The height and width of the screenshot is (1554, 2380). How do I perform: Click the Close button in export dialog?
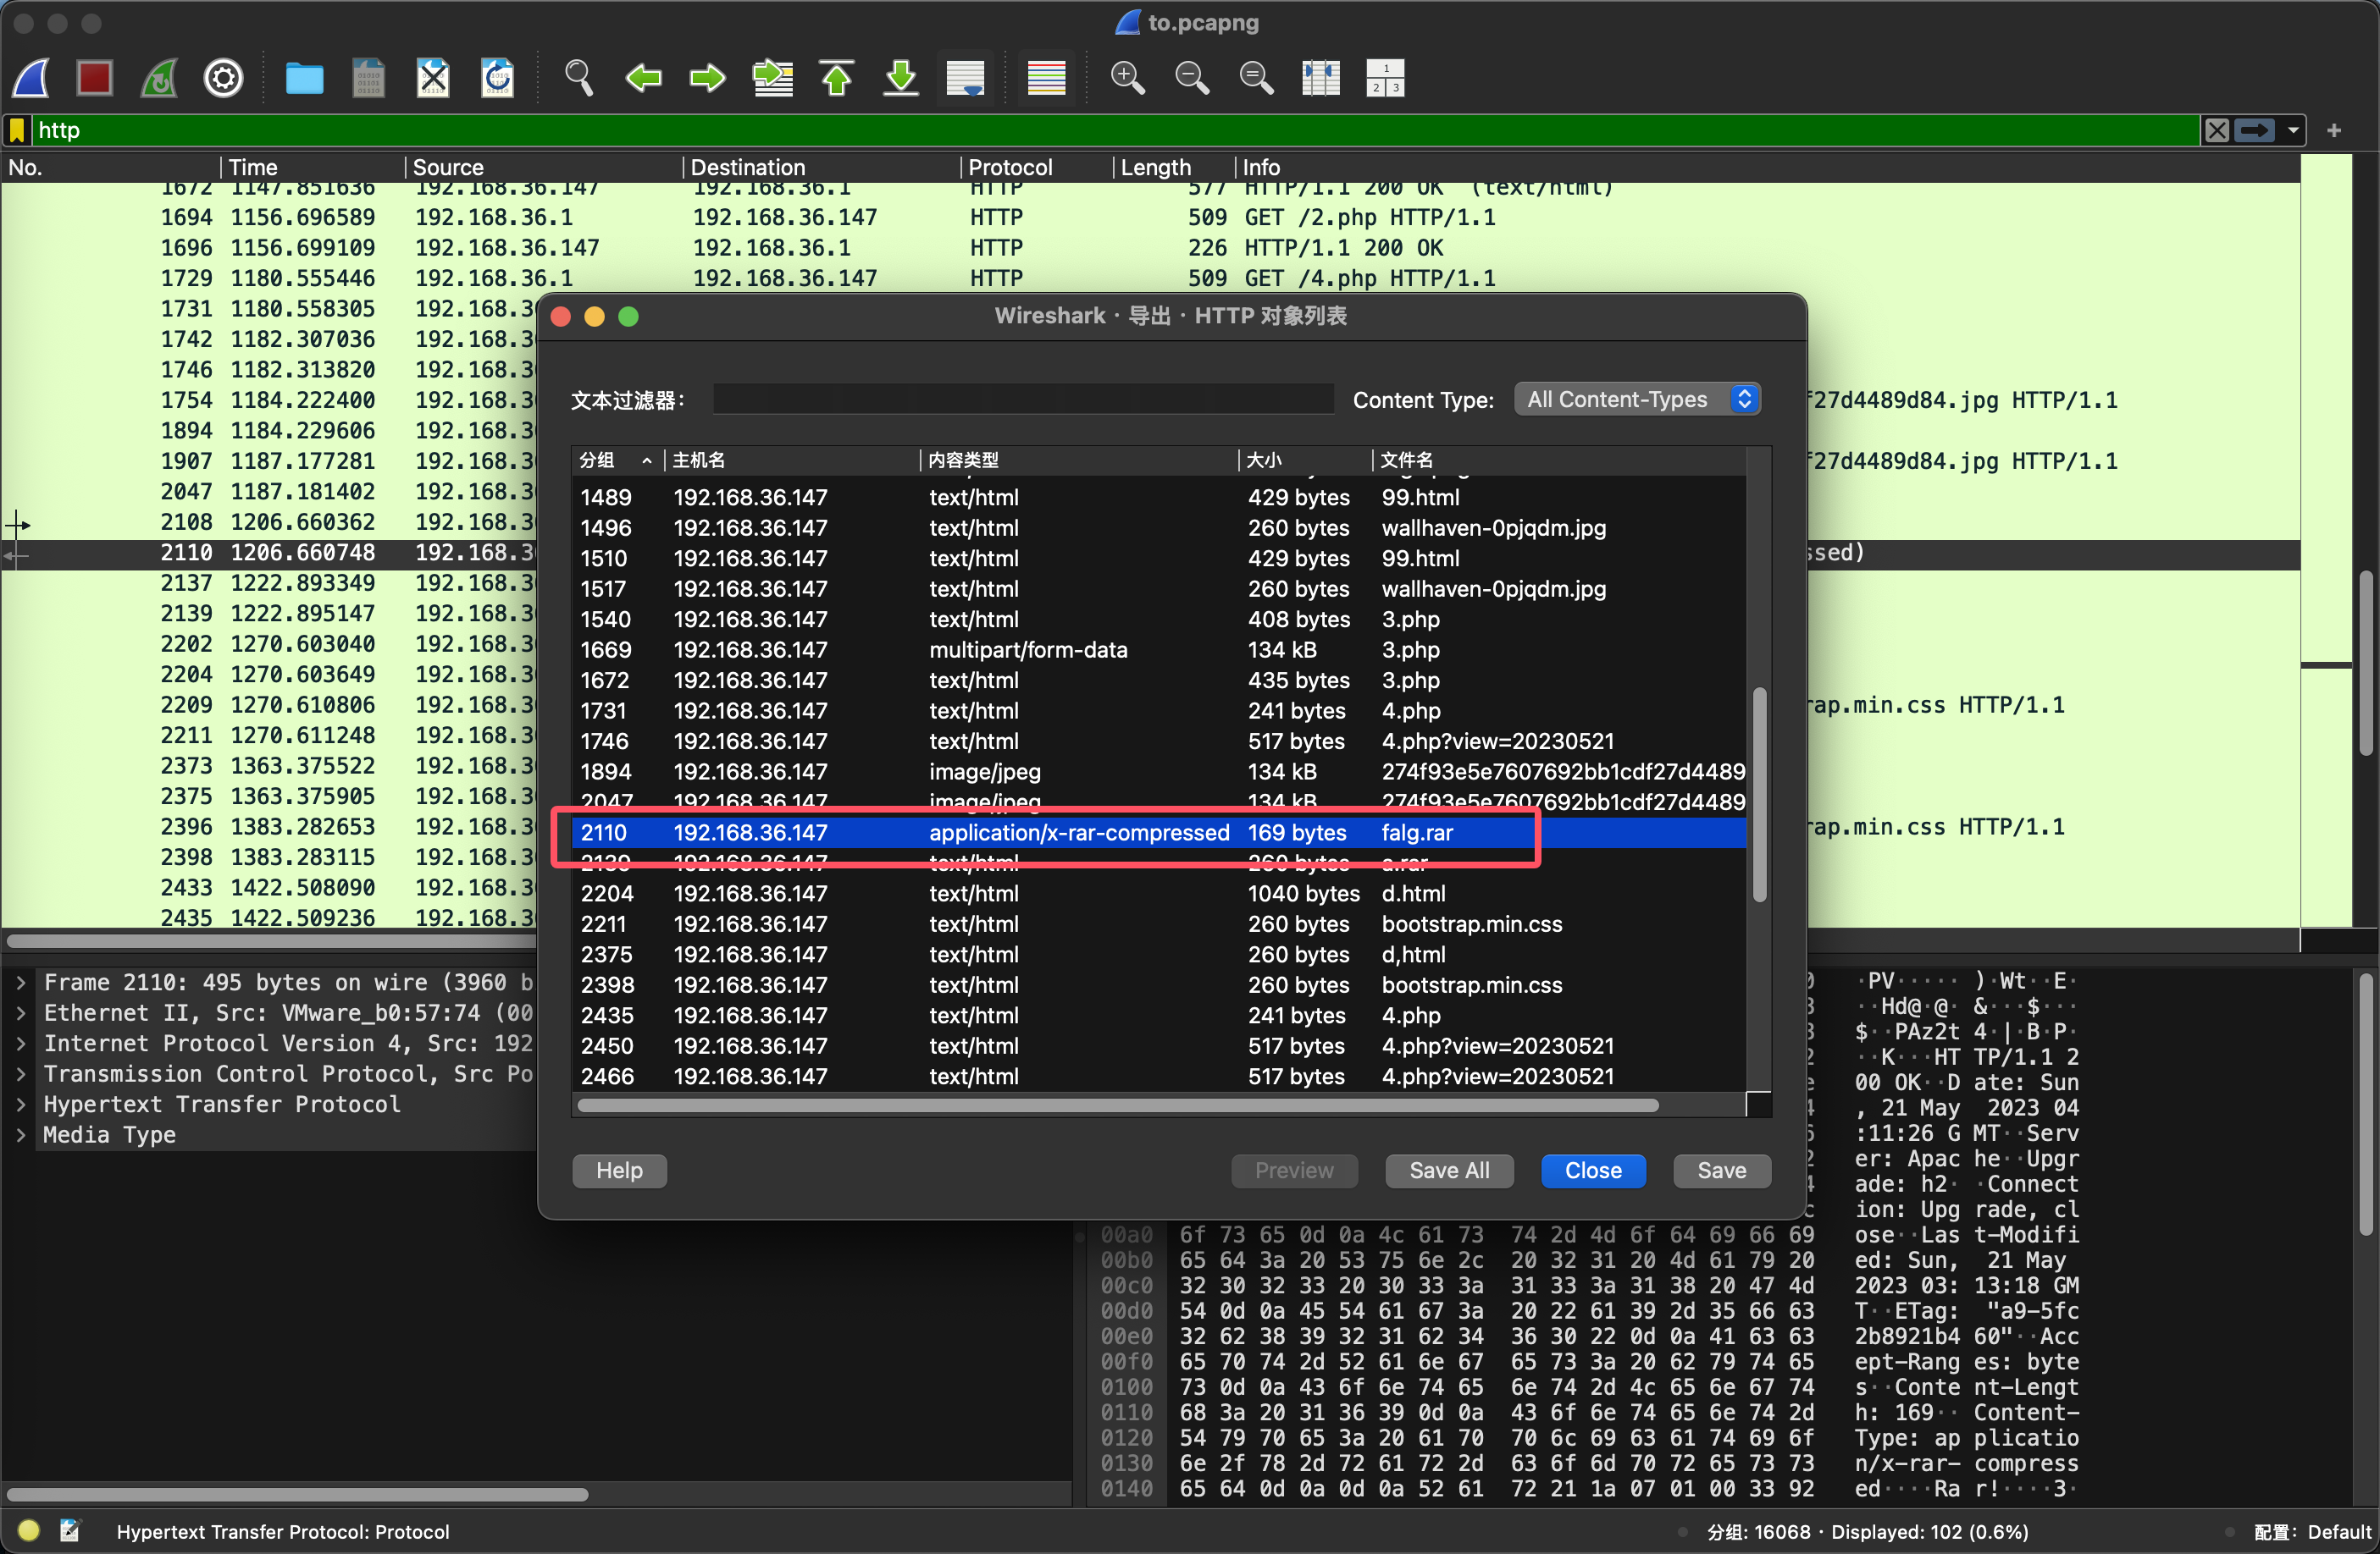pos(1593,1171)
